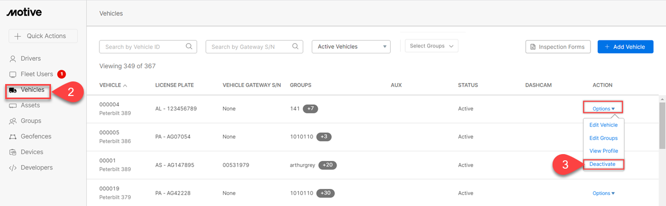Focus the Search by Vehicle ID field
This screenshot has width=666, height=206.
click(x=148, y=47)
